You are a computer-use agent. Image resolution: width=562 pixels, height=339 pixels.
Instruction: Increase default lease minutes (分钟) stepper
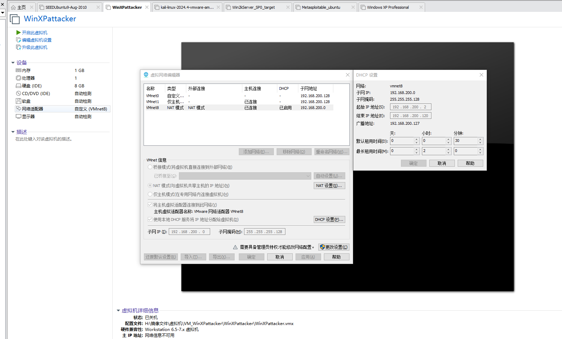[480, 139]
